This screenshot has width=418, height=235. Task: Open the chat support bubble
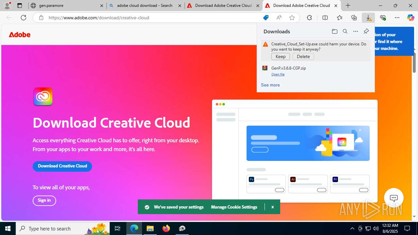(x=394, y=198)
